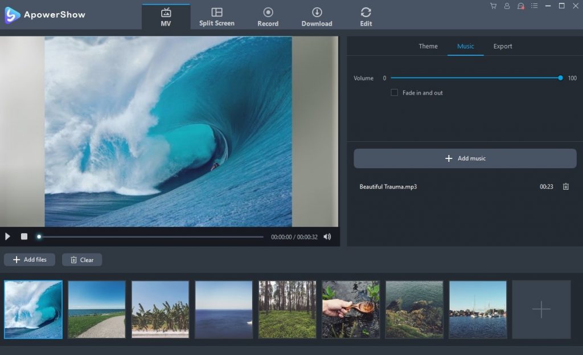Screen dimensions: 583x355
Task: Open the Download tool
Action: coord(317,14)
